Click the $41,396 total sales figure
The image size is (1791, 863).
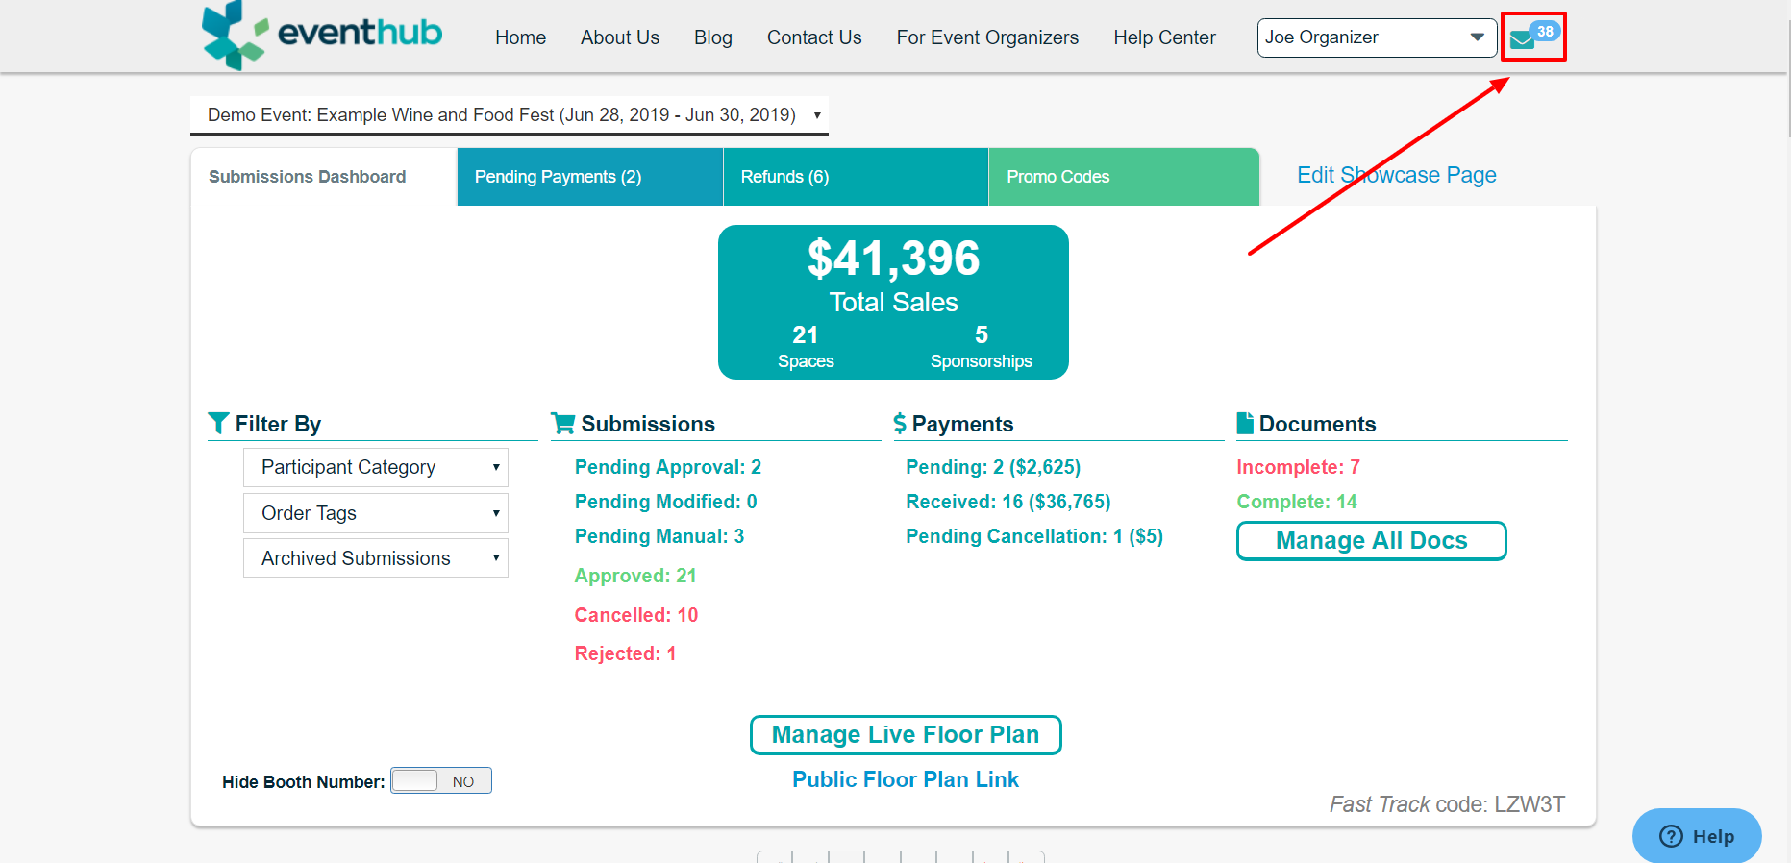[893, 259]
